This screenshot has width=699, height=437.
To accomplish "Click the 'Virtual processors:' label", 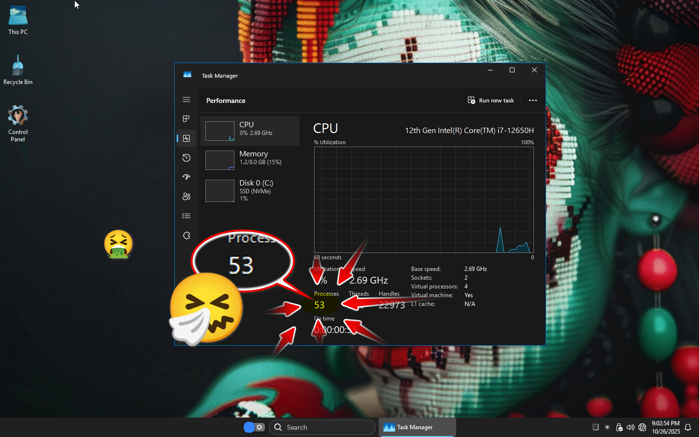I will coord(434,286).
